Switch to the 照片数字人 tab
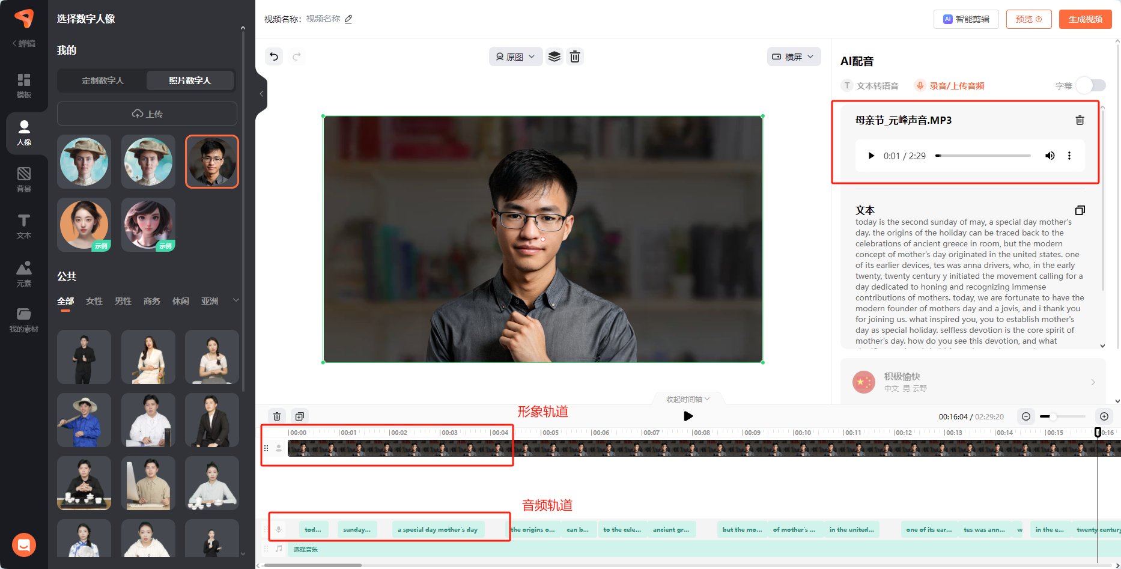The image size is (1121, 569). click(190, 81)
